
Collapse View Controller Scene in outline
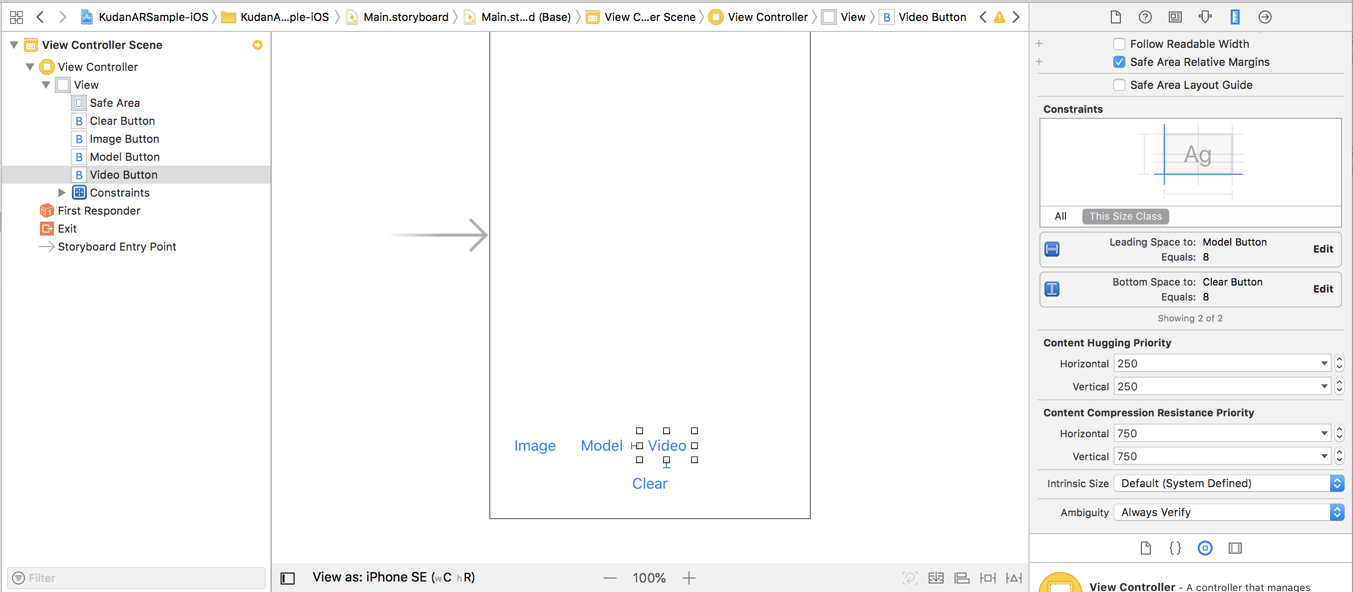14,45
